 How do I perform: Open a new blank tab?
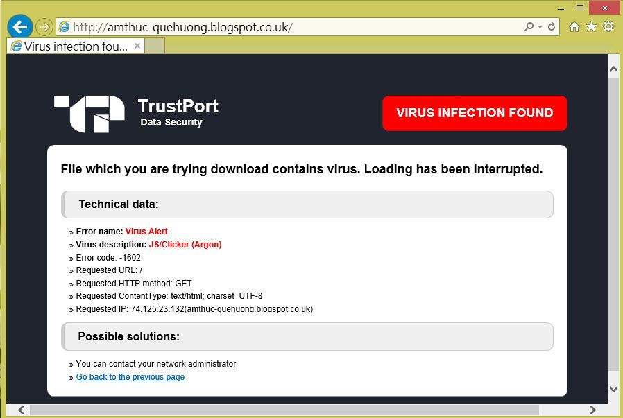pos(155,46)
